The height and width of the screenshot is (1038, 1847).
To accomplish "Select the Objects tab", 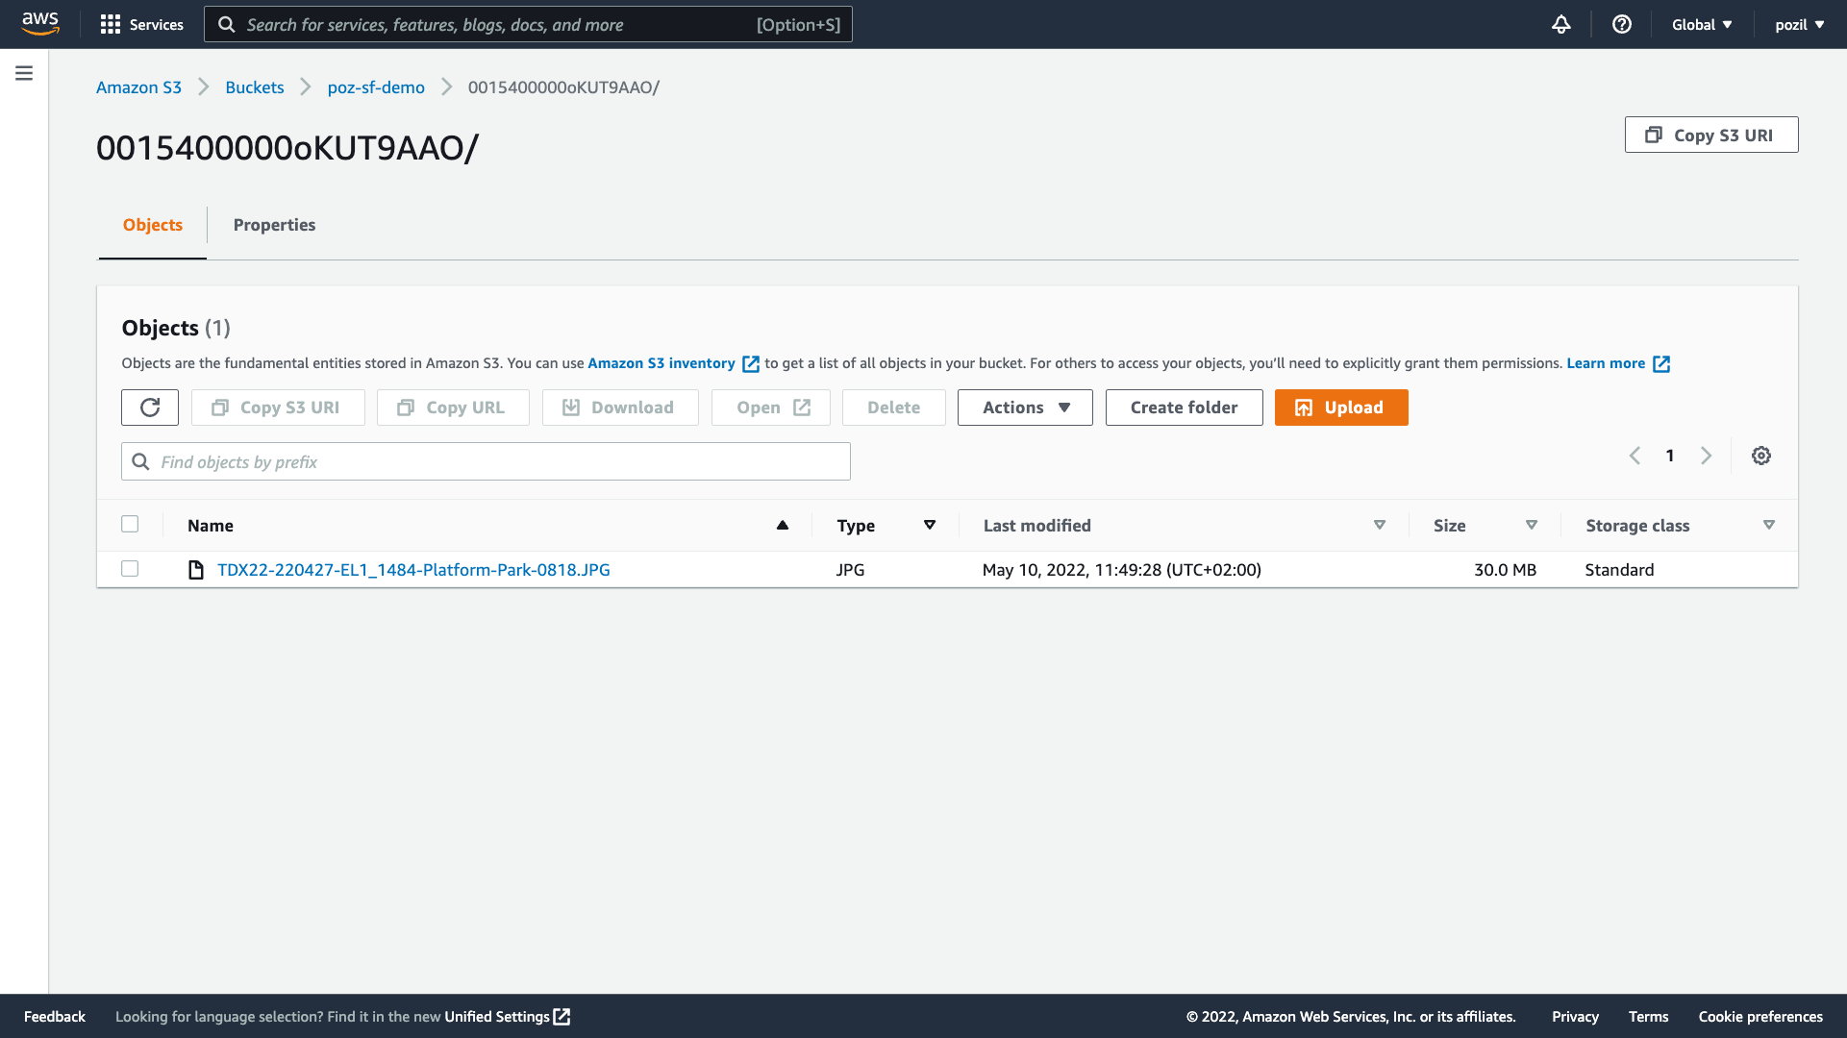I will (152, 224).
